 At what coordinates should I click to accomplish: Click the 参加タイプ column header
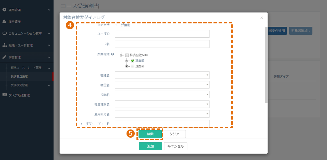pyautogui.click(x=281, y=76)
